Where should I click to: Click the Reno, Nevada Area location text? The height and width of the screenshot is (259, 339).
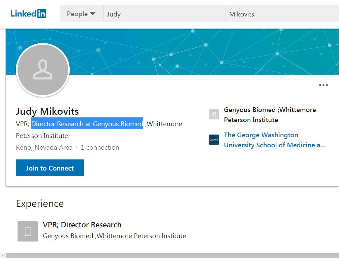44,147
